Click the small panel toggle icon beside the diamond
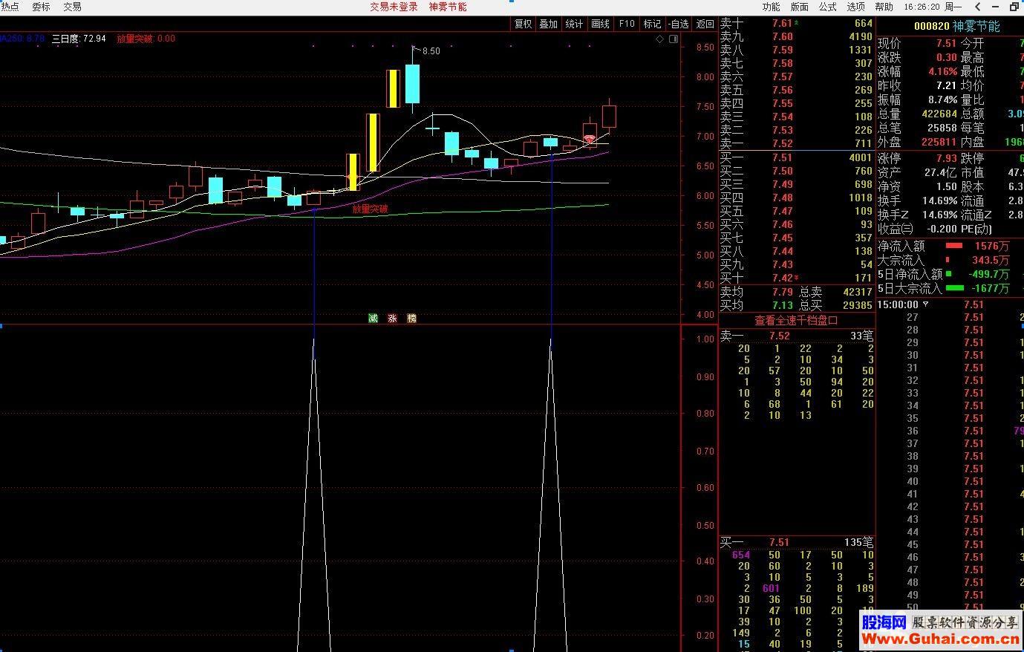Screen dimensions: 1024x652 pyautogui.click(x=674, y=39)
